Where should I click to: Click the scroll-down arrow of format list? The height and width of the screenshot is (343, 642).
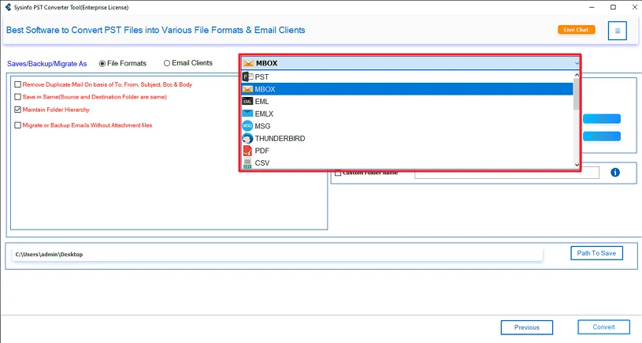pyautogui.click(x=577, y=165)
